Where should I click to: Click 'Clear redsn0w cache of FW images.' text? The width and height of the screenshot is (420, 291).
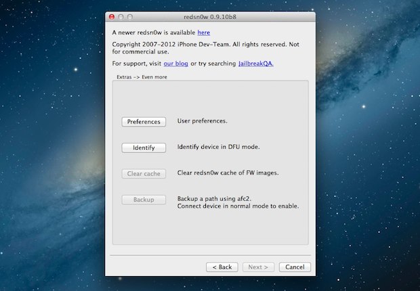(228, 173)
